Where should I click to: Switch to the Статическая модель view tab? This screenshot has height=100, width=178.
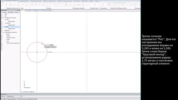point(46,11)
